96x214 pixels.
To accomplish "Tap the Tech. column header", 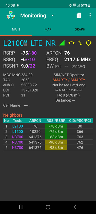I will tap(18, 121).
